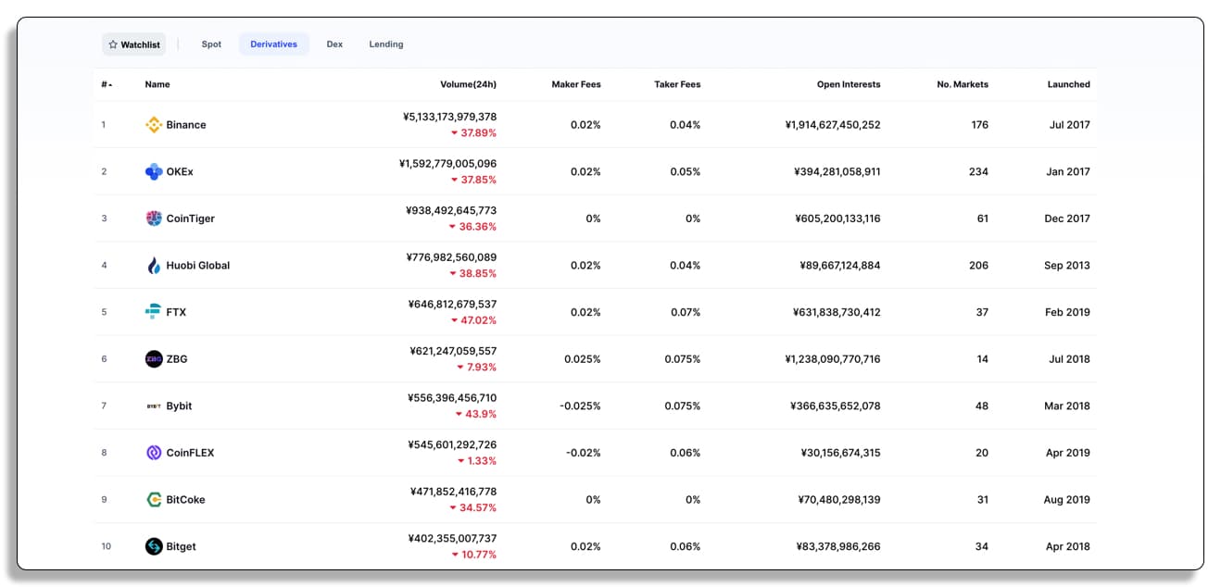Select the Derivatives tab
The height and width of the screenshot is (587, 1221).
273,44
